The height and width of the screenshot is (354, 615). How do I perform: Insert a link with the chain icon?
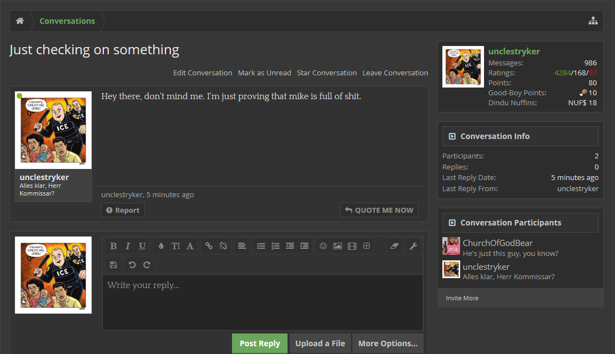pos(209,246)
